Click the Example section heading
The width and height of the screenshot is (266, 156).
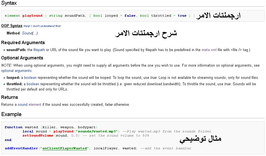click(11, 114)
